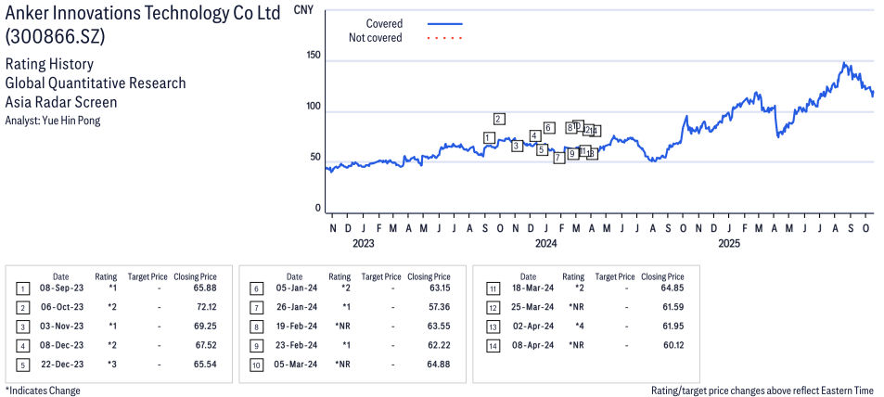Click analyst name Yue Hin Pong
Image resolution: width=884 pixels, height=397 pixels.
(x=52, y=121)
